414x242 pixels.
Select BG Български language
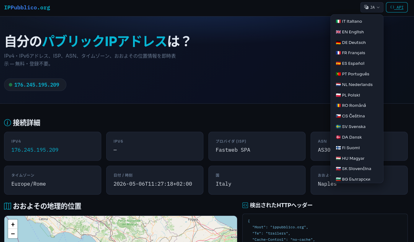pyautogui.click(x=357, y=178)
